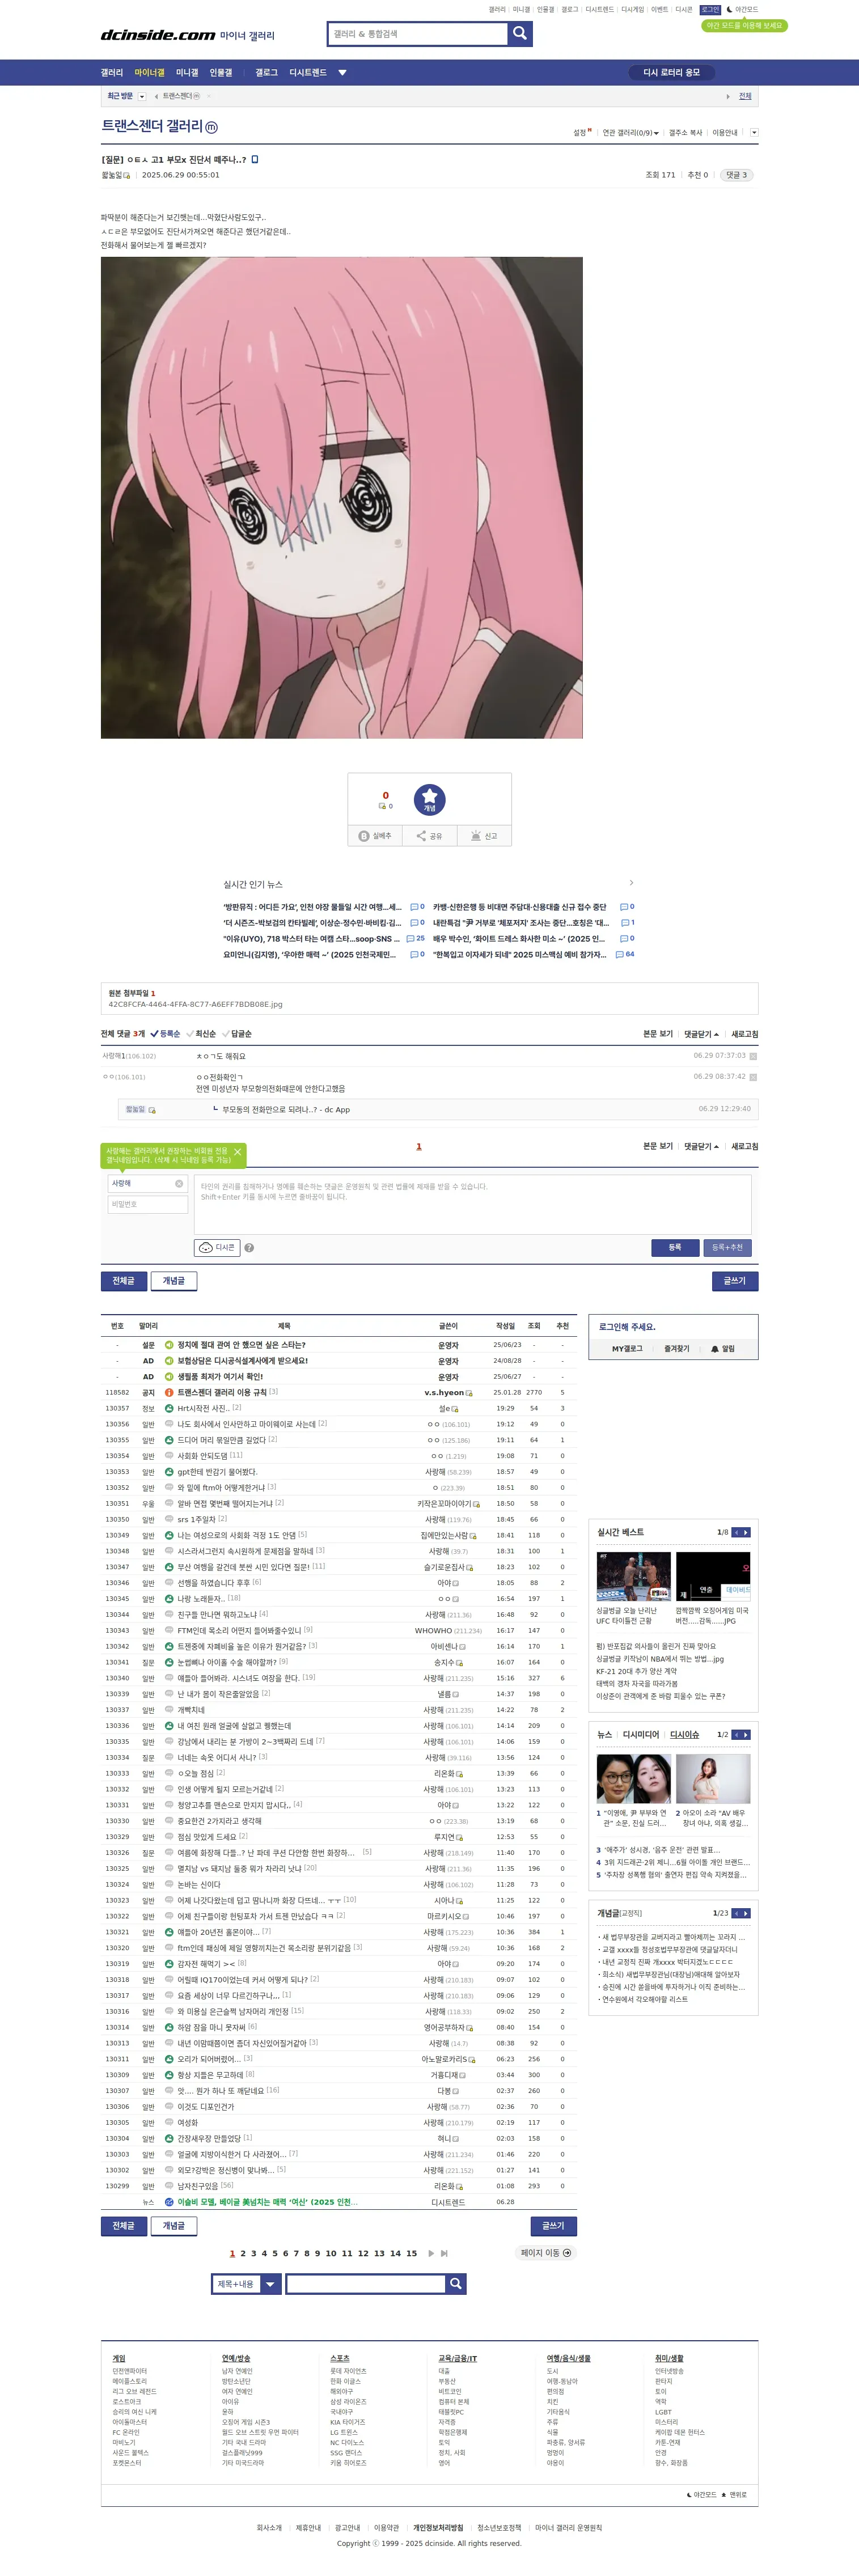
Task: Click next arrow in 실시간 베스트 panel
Action: [746, 1532]
